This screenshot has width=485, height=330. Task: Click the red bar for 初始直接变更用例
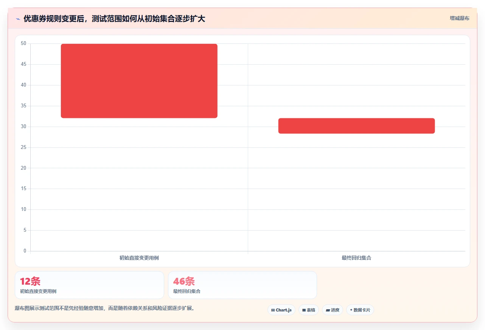(x=139, y=81)
